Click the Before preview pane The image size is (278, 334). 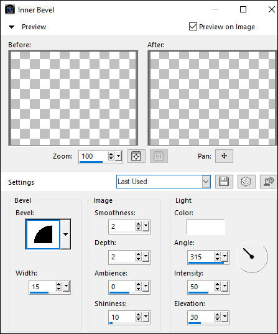tap(73, 98)
